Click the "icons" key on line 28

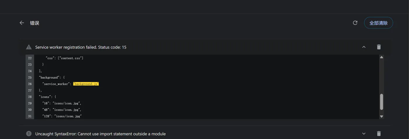coord(44,97)
